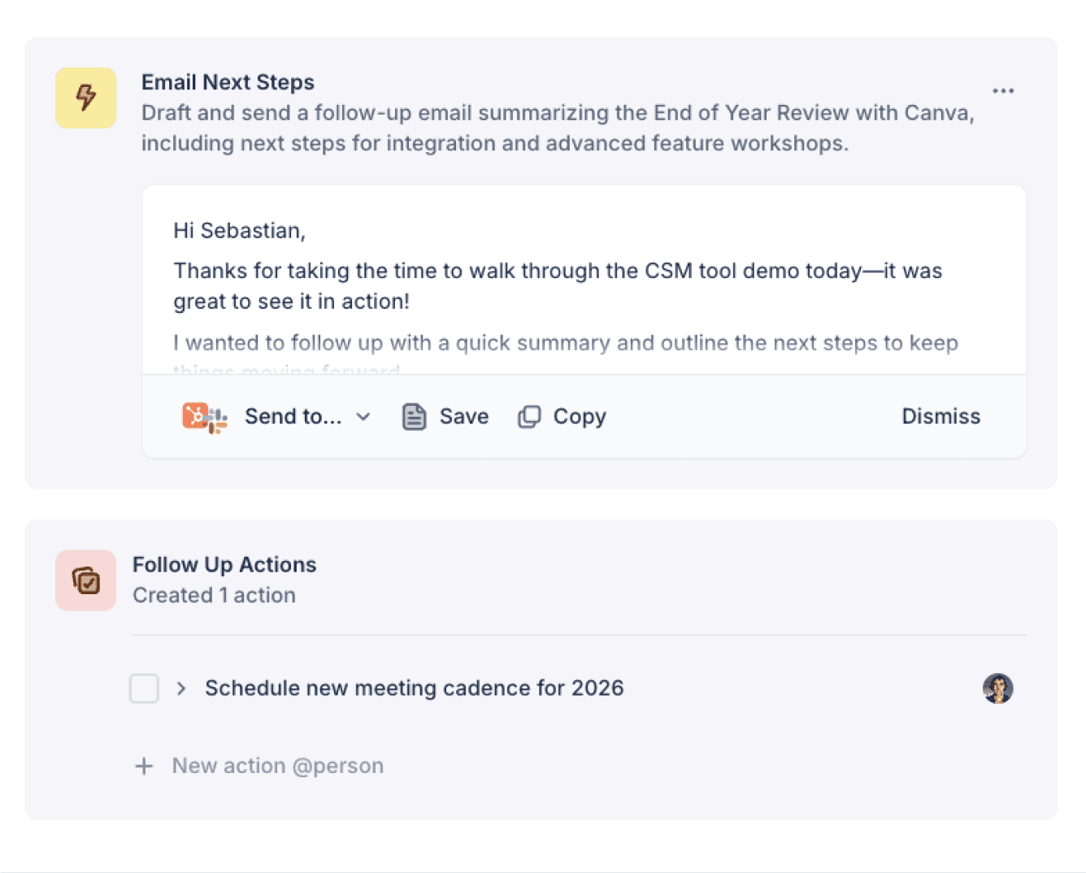Viewport: 1086px width, 873px height.
Task: Click the Follow Up Actions checklist icon
Action: (85, 580)
